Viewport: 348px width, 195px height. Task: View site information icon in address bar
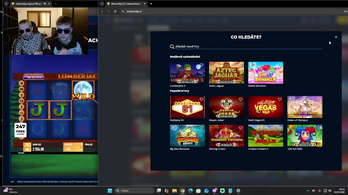click(123, 11)
